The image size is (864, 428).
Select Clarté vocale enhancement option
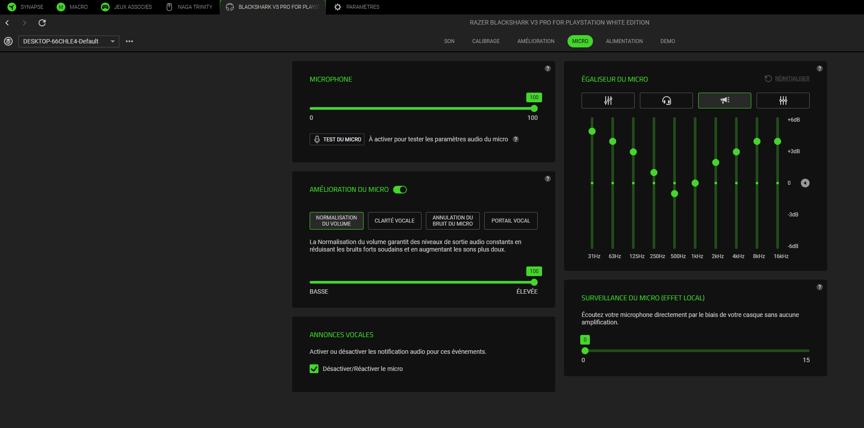[x=395, y=221]
